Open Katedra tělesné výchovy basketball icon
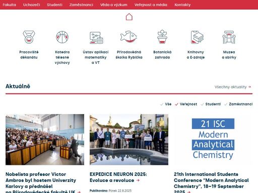Image resolution: width=258 pixels, height=193 pixels. coord(62,37)
